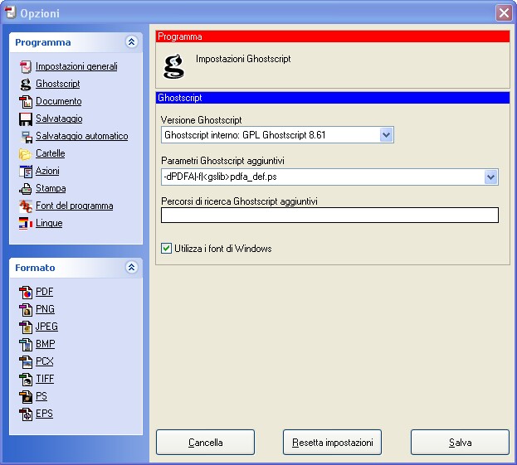The width and height of the screenshot is (517, 465).
Task: Open the Cartelle settings link
Action: [50, 153]
